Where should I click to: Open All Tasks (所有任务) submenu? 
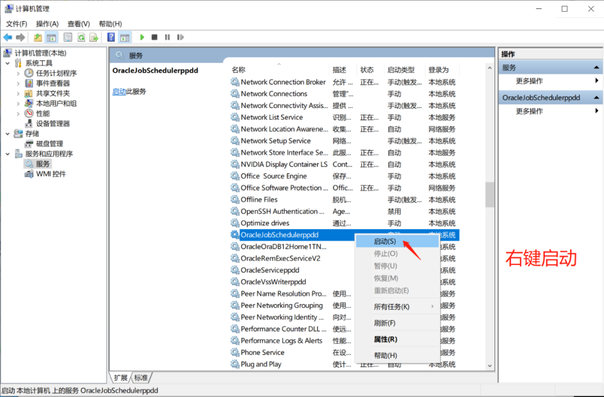(398, 306)
